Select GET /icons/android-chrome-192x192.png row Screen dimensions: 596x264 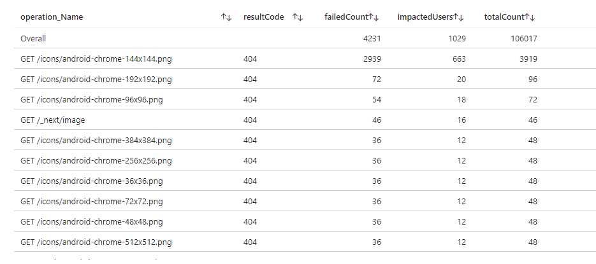[96, 80]
